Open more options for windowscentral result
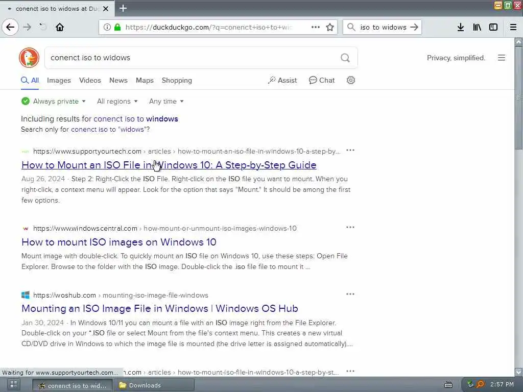The image size is (523, 392). 350,227
